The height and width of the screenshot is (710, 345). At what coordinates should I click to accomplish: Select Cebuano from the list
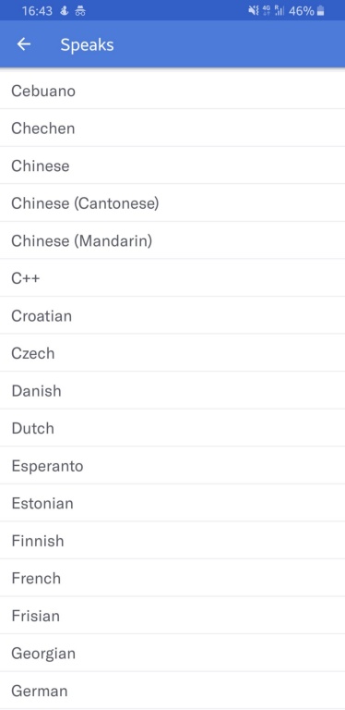(x=172, y=91)
